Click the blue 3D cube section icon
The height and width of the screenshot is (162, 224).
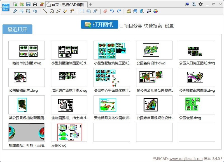tap(142, 11)
